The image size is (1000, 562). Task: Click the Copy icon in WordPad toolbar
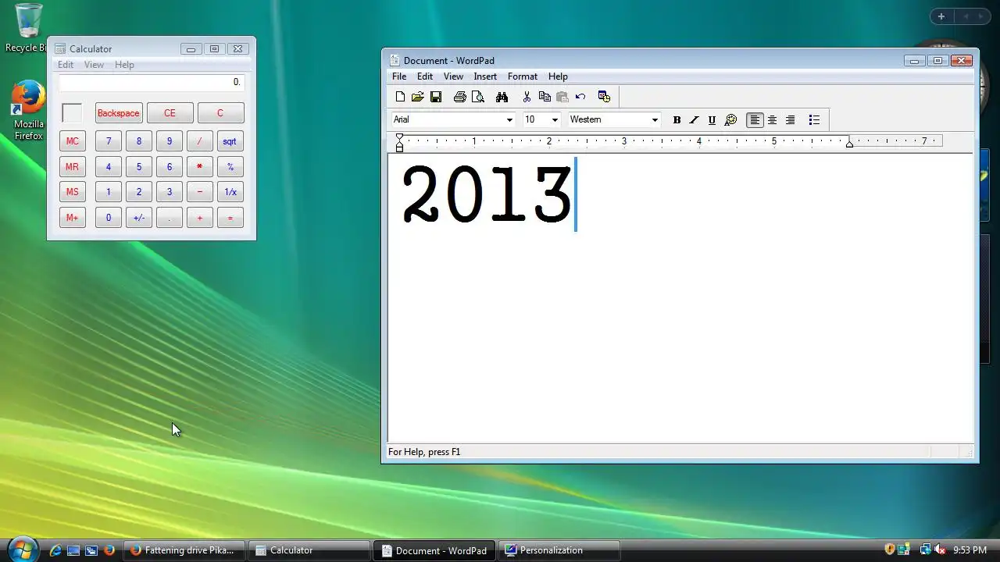[545, 97]
